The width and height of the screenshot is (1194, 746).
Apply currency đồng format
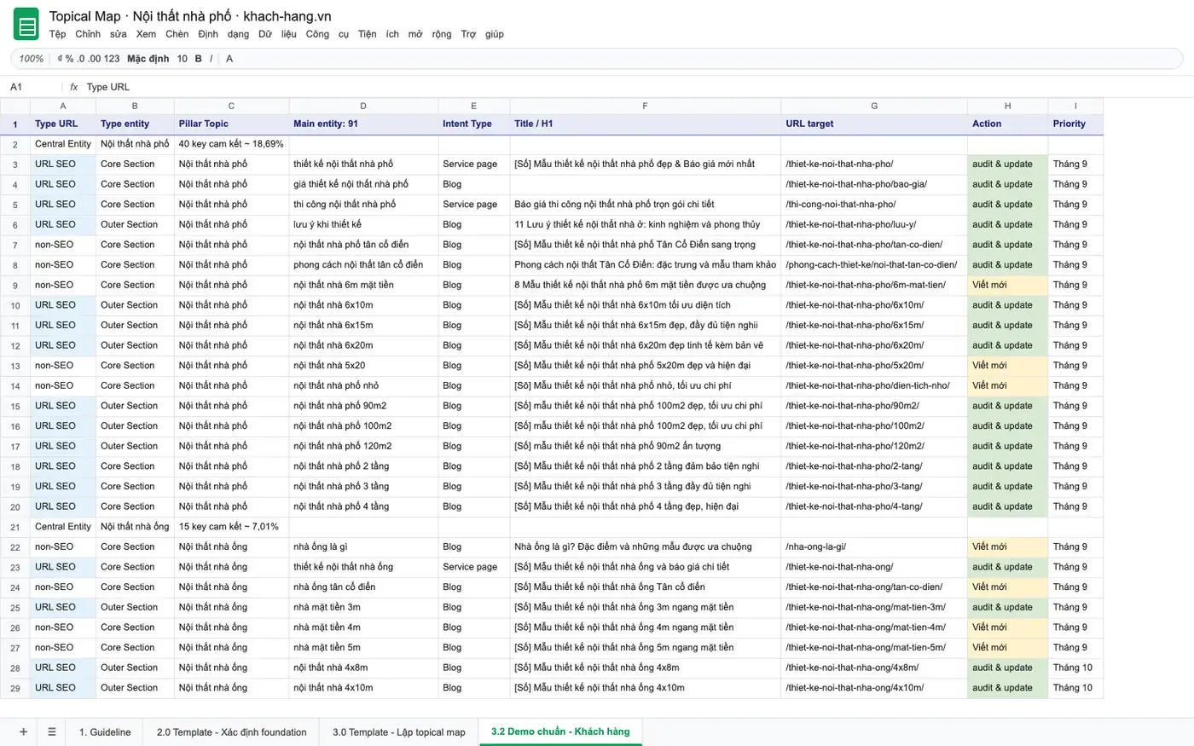pos(60,59)
